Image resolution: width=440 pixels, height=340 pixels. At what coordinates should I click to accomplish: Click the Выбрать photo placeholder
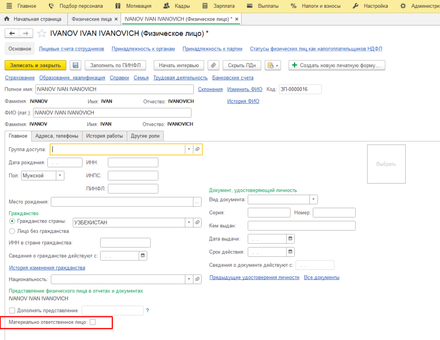386,164
